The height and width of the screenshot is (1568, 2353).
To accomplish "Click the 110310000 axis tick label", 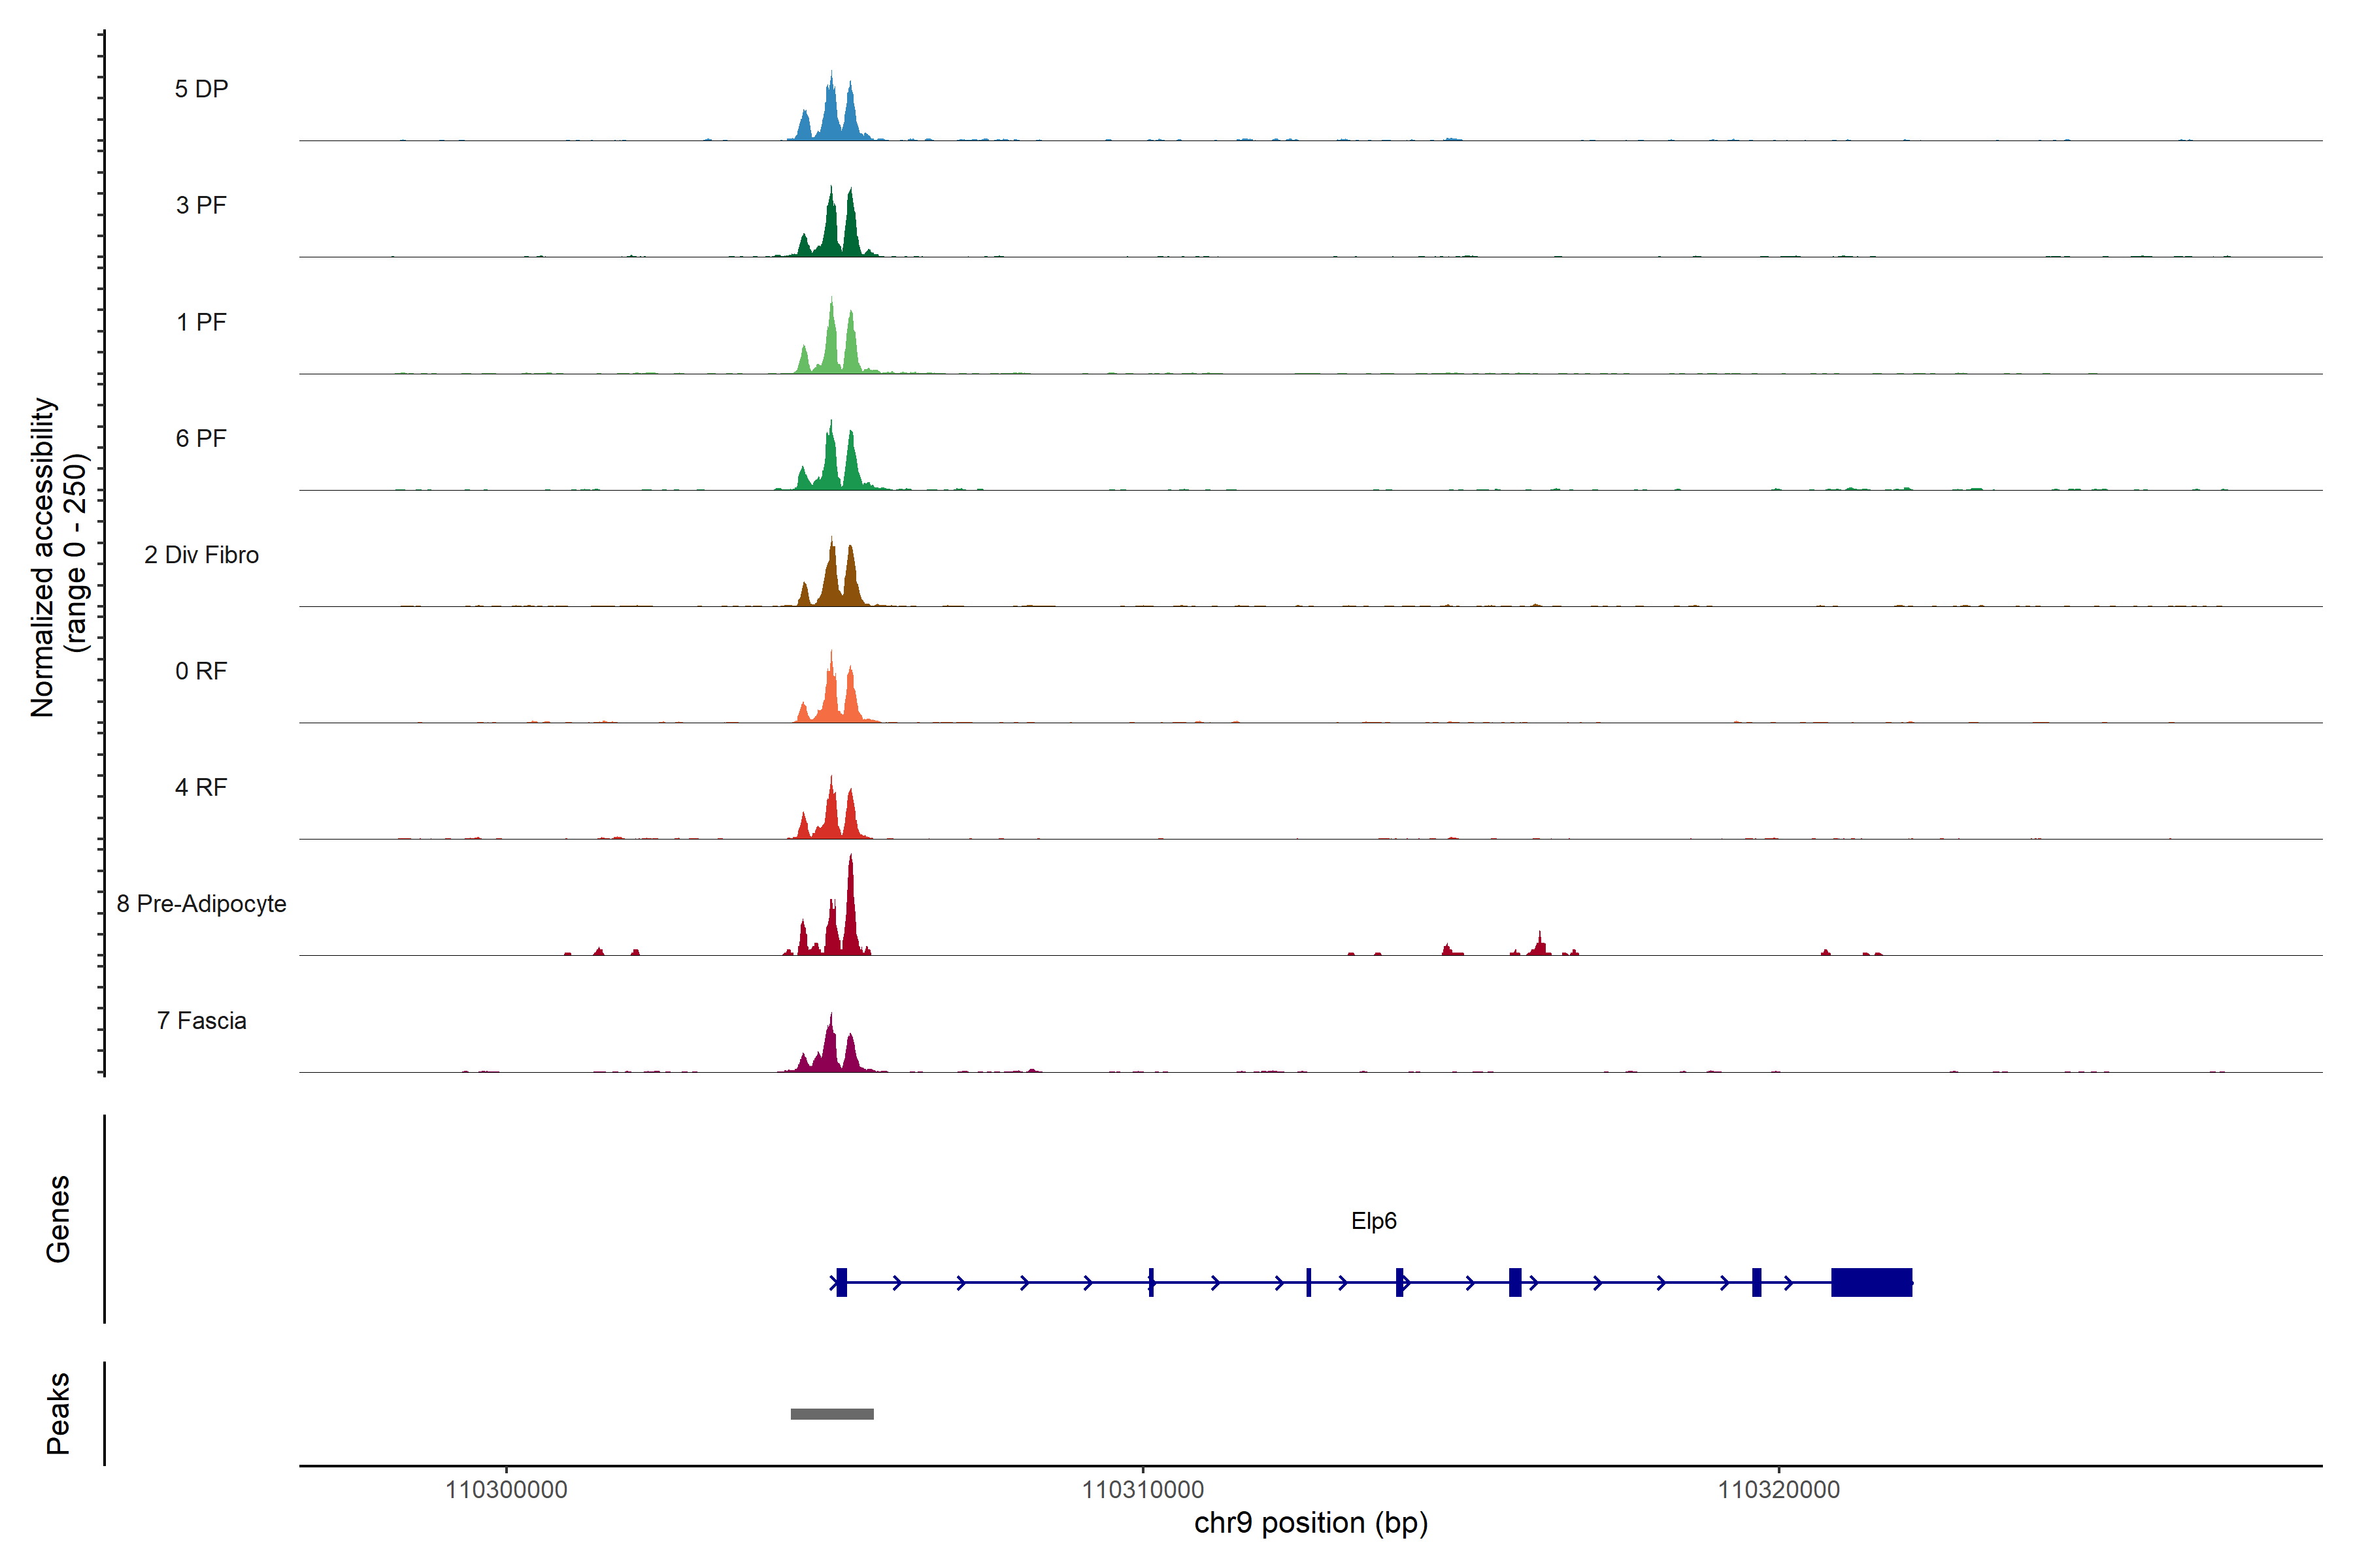I will [1143, 1489].
